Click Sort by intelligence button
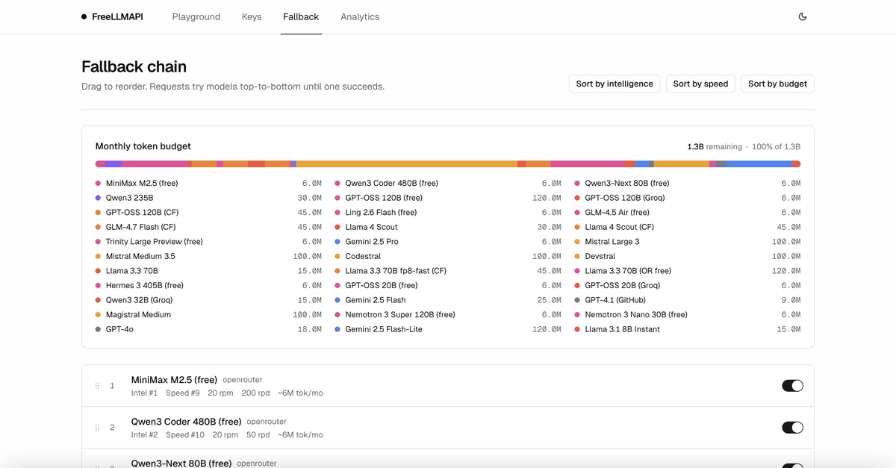Image resolution: width=896 pixels, height=468 pixels. (615, 84)
